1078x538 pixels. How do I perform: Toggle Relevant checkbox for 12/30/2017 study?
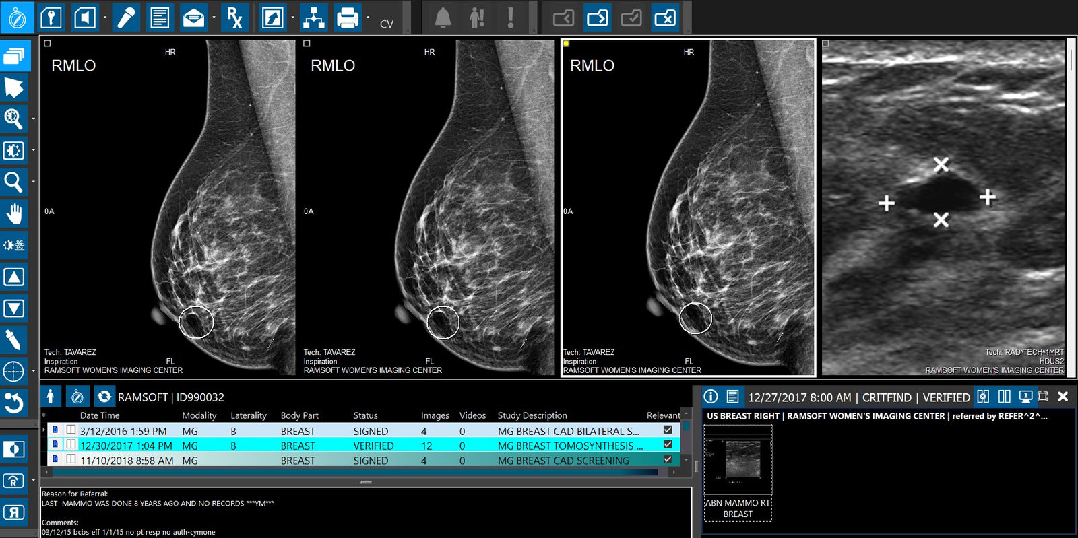click(668, 444)
